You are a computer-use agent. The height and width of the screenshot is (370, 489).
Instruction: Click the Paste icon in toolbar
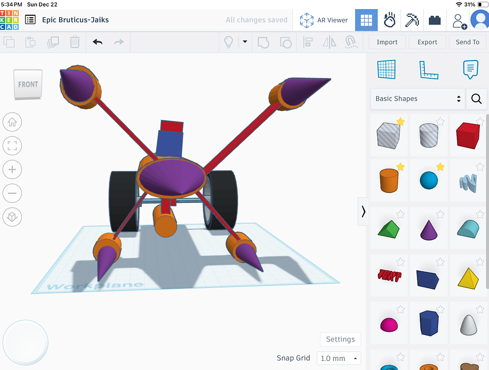tap(30, 42)
